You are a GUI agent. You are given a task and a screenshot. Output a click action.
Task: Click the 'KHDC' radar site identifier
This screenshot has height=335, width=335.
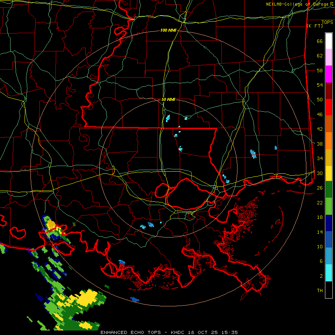tap(178, 332)
